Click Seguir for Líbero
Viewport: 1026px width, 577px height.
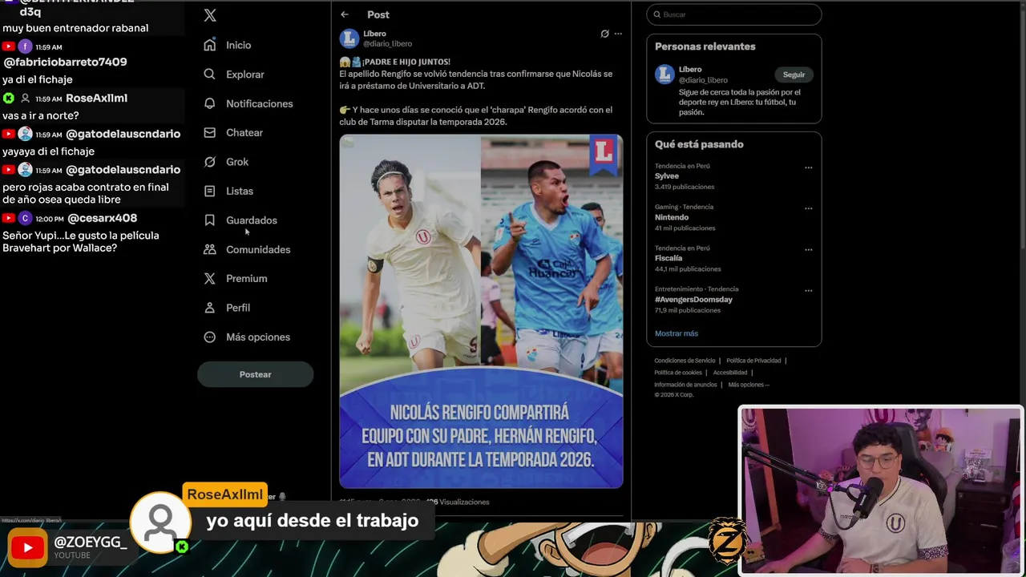[794, 75]
